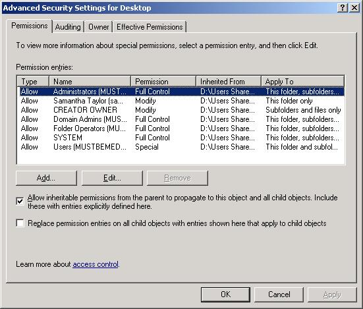Enable Replace permission entries on child objects

tap(20, 223)
